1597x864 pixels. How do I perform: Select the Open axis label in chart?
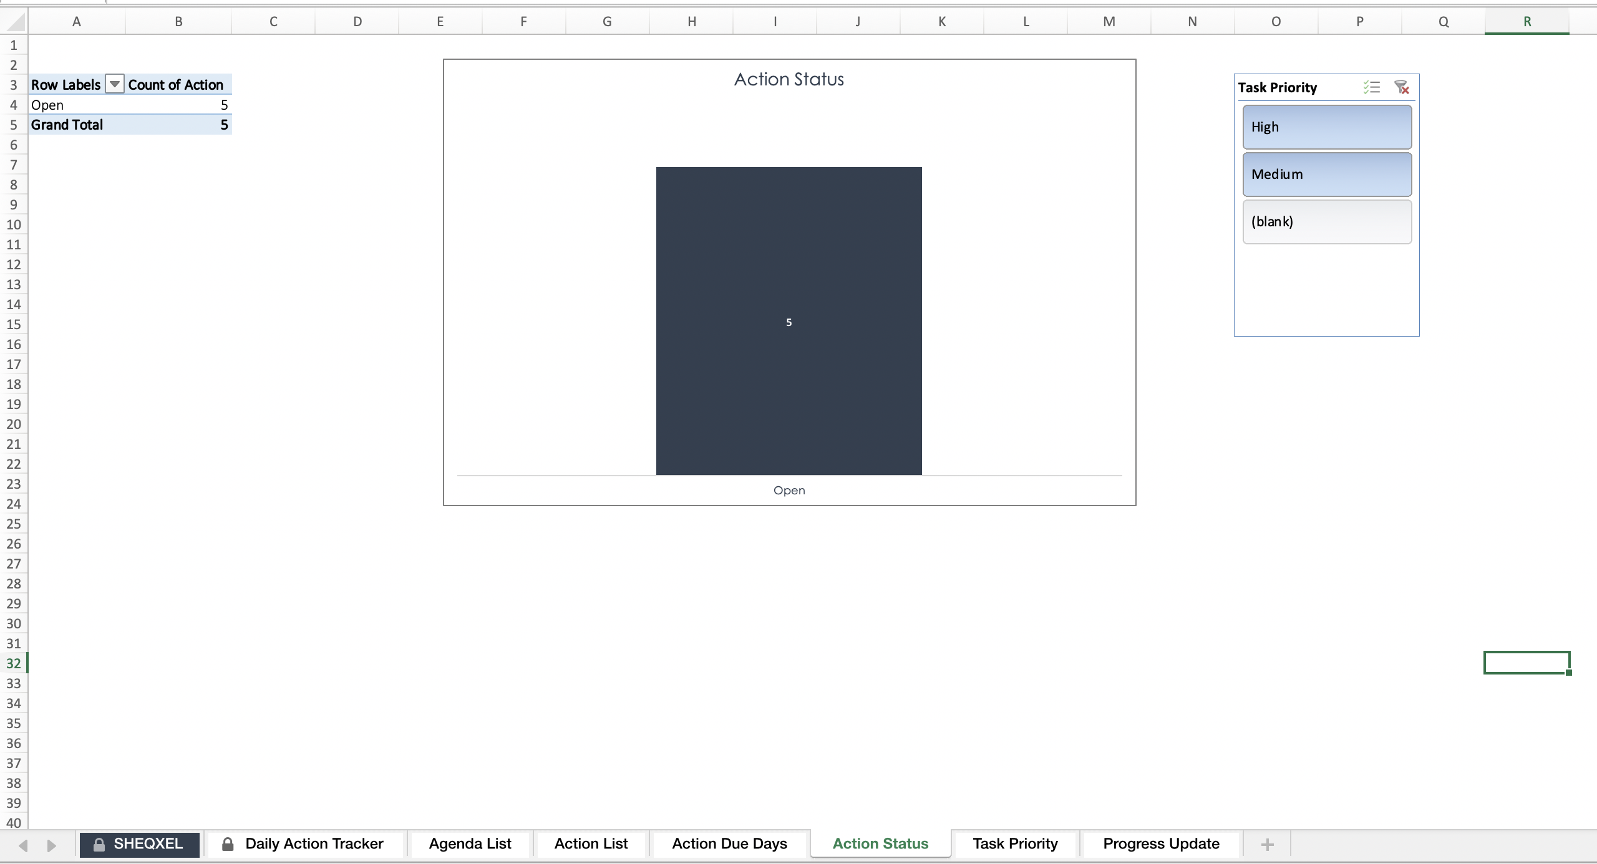(789, 491)
